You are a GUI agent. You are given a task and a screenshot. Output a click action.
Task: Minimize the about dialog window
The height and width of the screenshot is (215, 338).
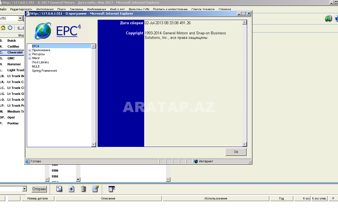click(x=239, y=14)
